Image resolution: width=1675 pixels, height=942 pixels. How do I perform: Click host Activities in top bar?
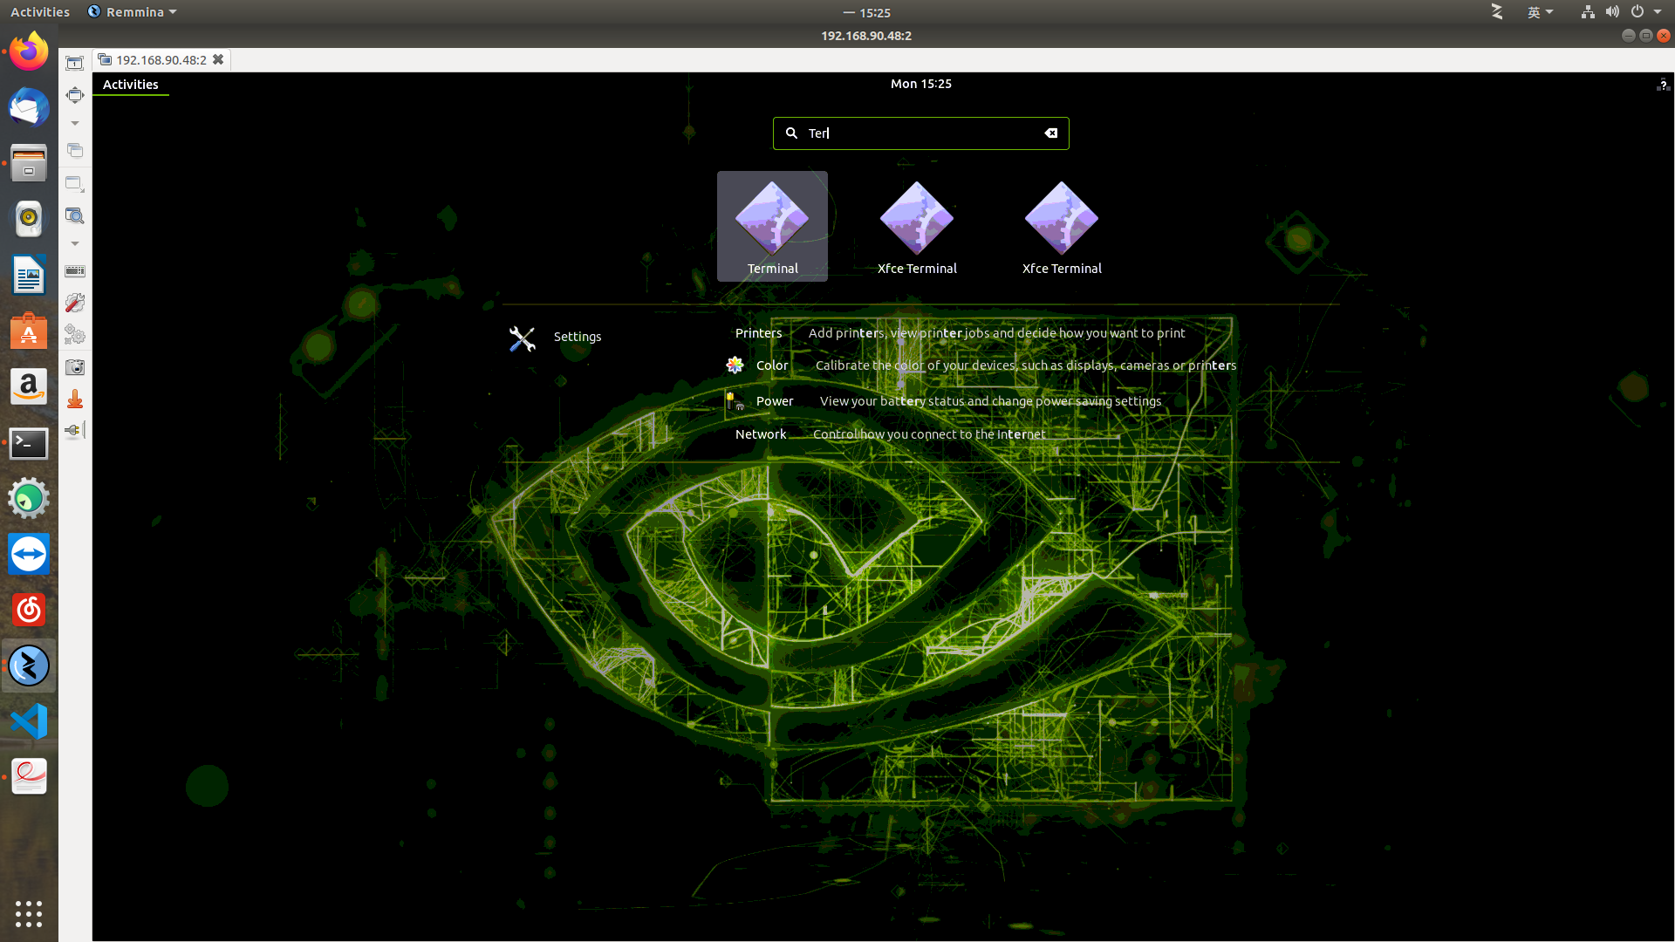coord(40,12)
